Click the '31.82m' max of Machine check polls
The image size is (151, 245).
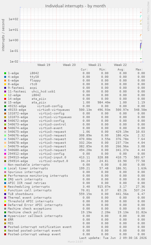[141, 212]
